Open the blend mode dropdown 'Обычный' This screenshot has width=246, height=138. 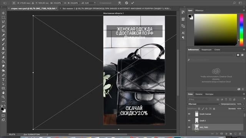pos(204,104)
